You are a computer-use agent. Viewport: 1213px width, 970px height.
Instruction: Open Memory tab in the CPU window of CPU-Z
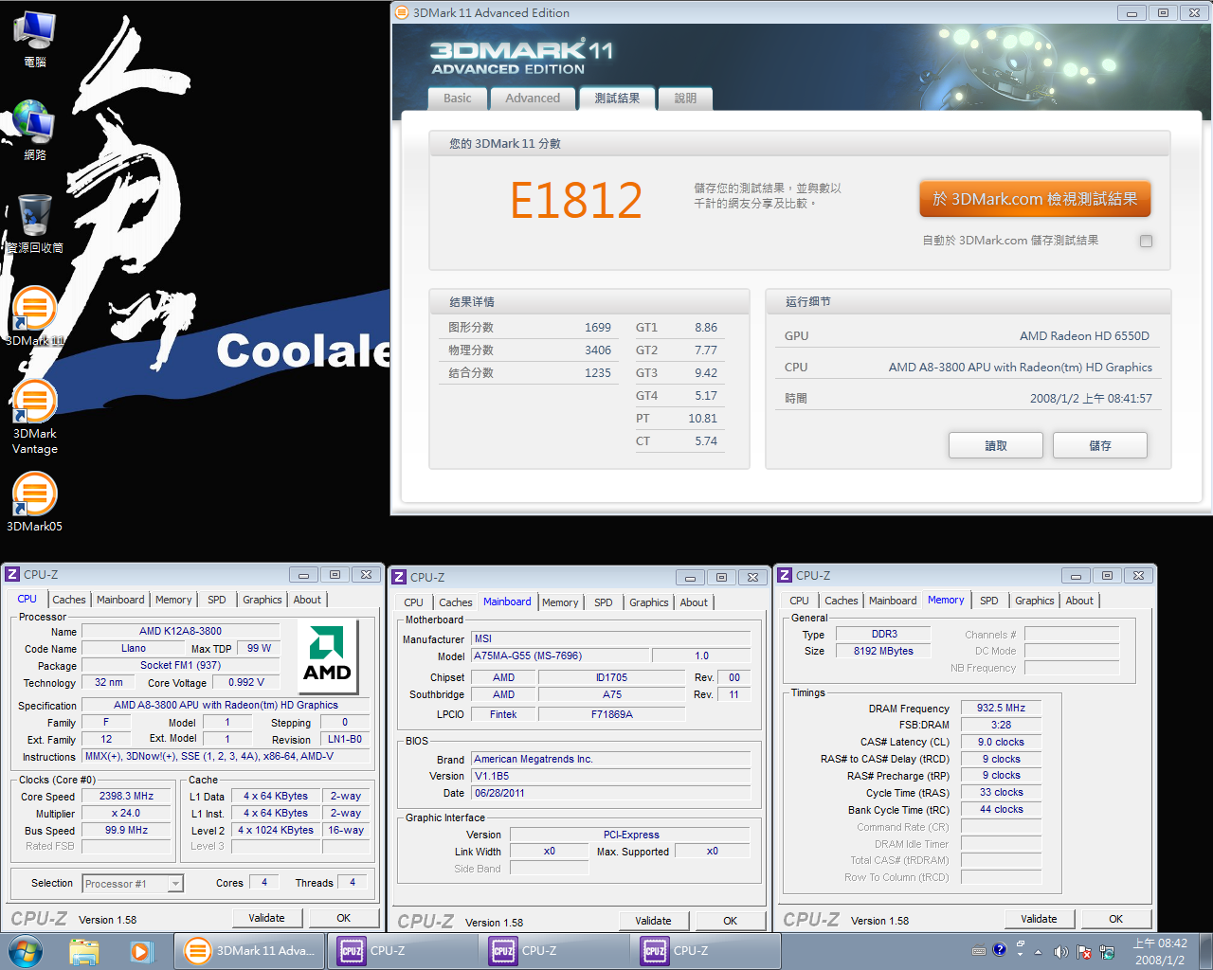point(173,600)
